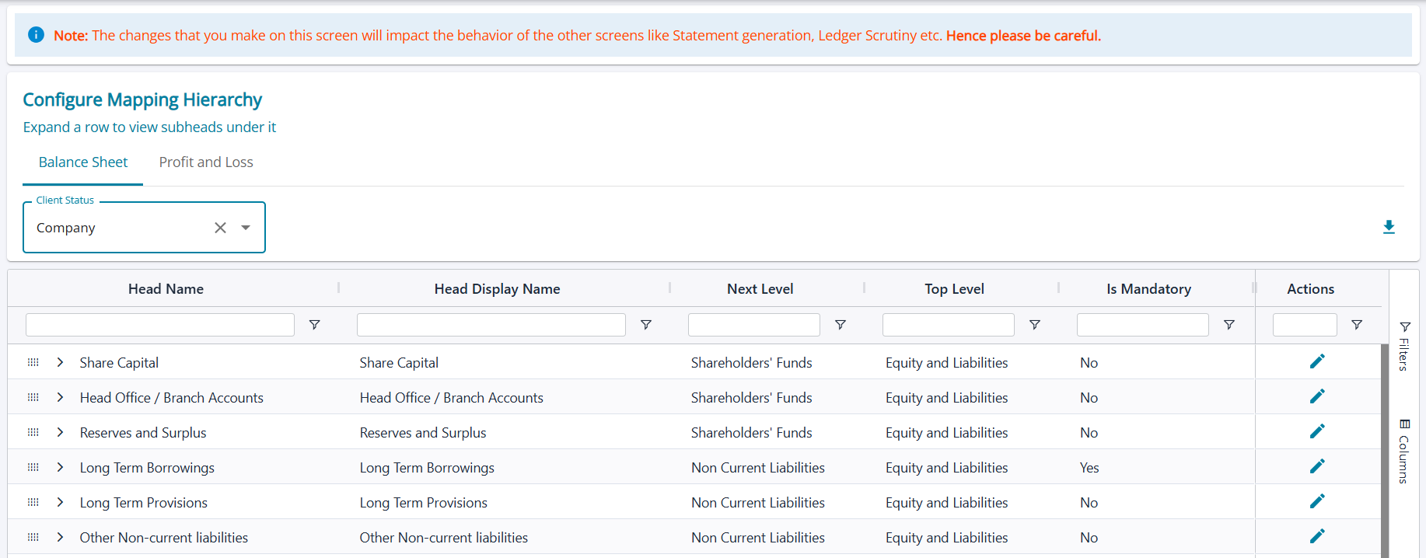1426x558 pixels.
Task: Expand the Long Term Provisions row
Action: click(60, 502)
